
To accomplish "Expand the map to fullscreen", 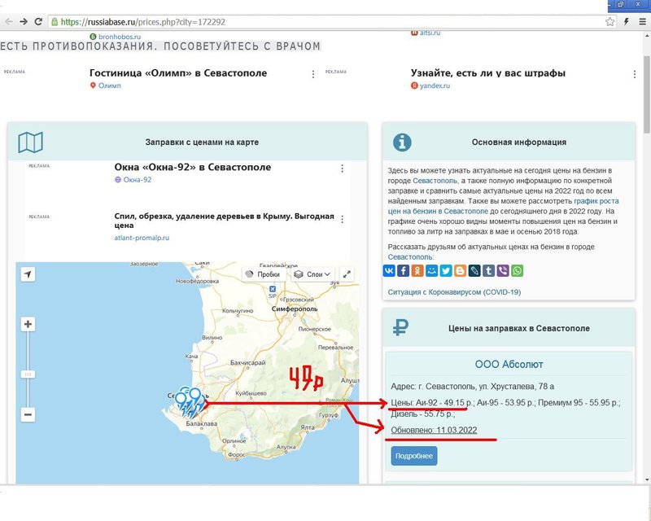I will pyautogui.click(x=347, y=274).
